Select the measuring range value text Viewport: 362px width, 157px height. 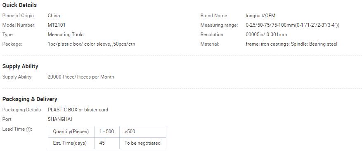point(293,25)
